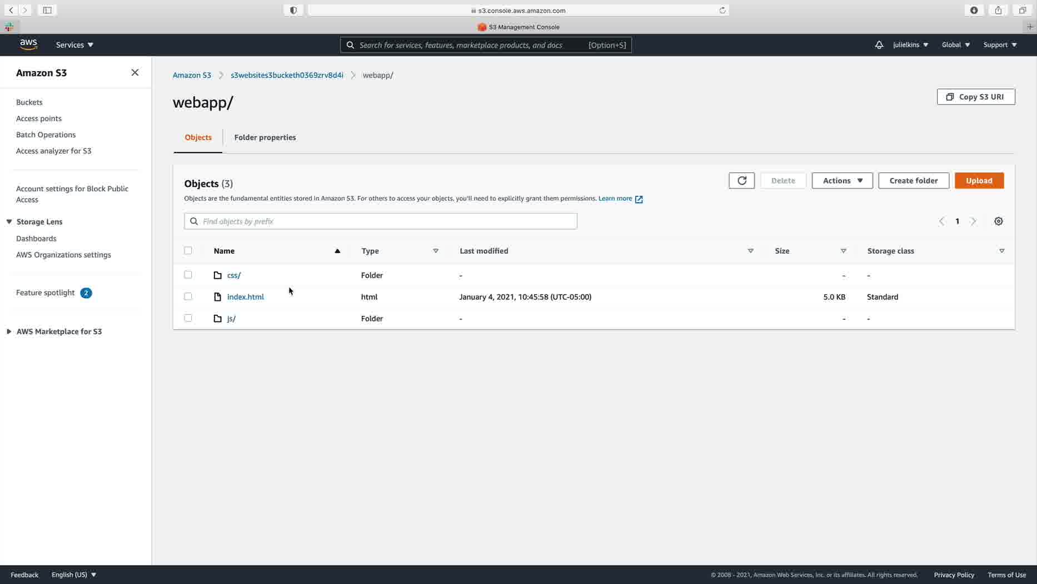The width and height of the screenshot is (1037, 584).
Task: Click browser back arrow
Action: [x=11, y=10]
